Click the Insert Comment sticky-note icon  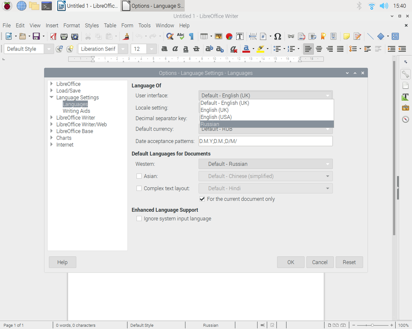[347, 36]
